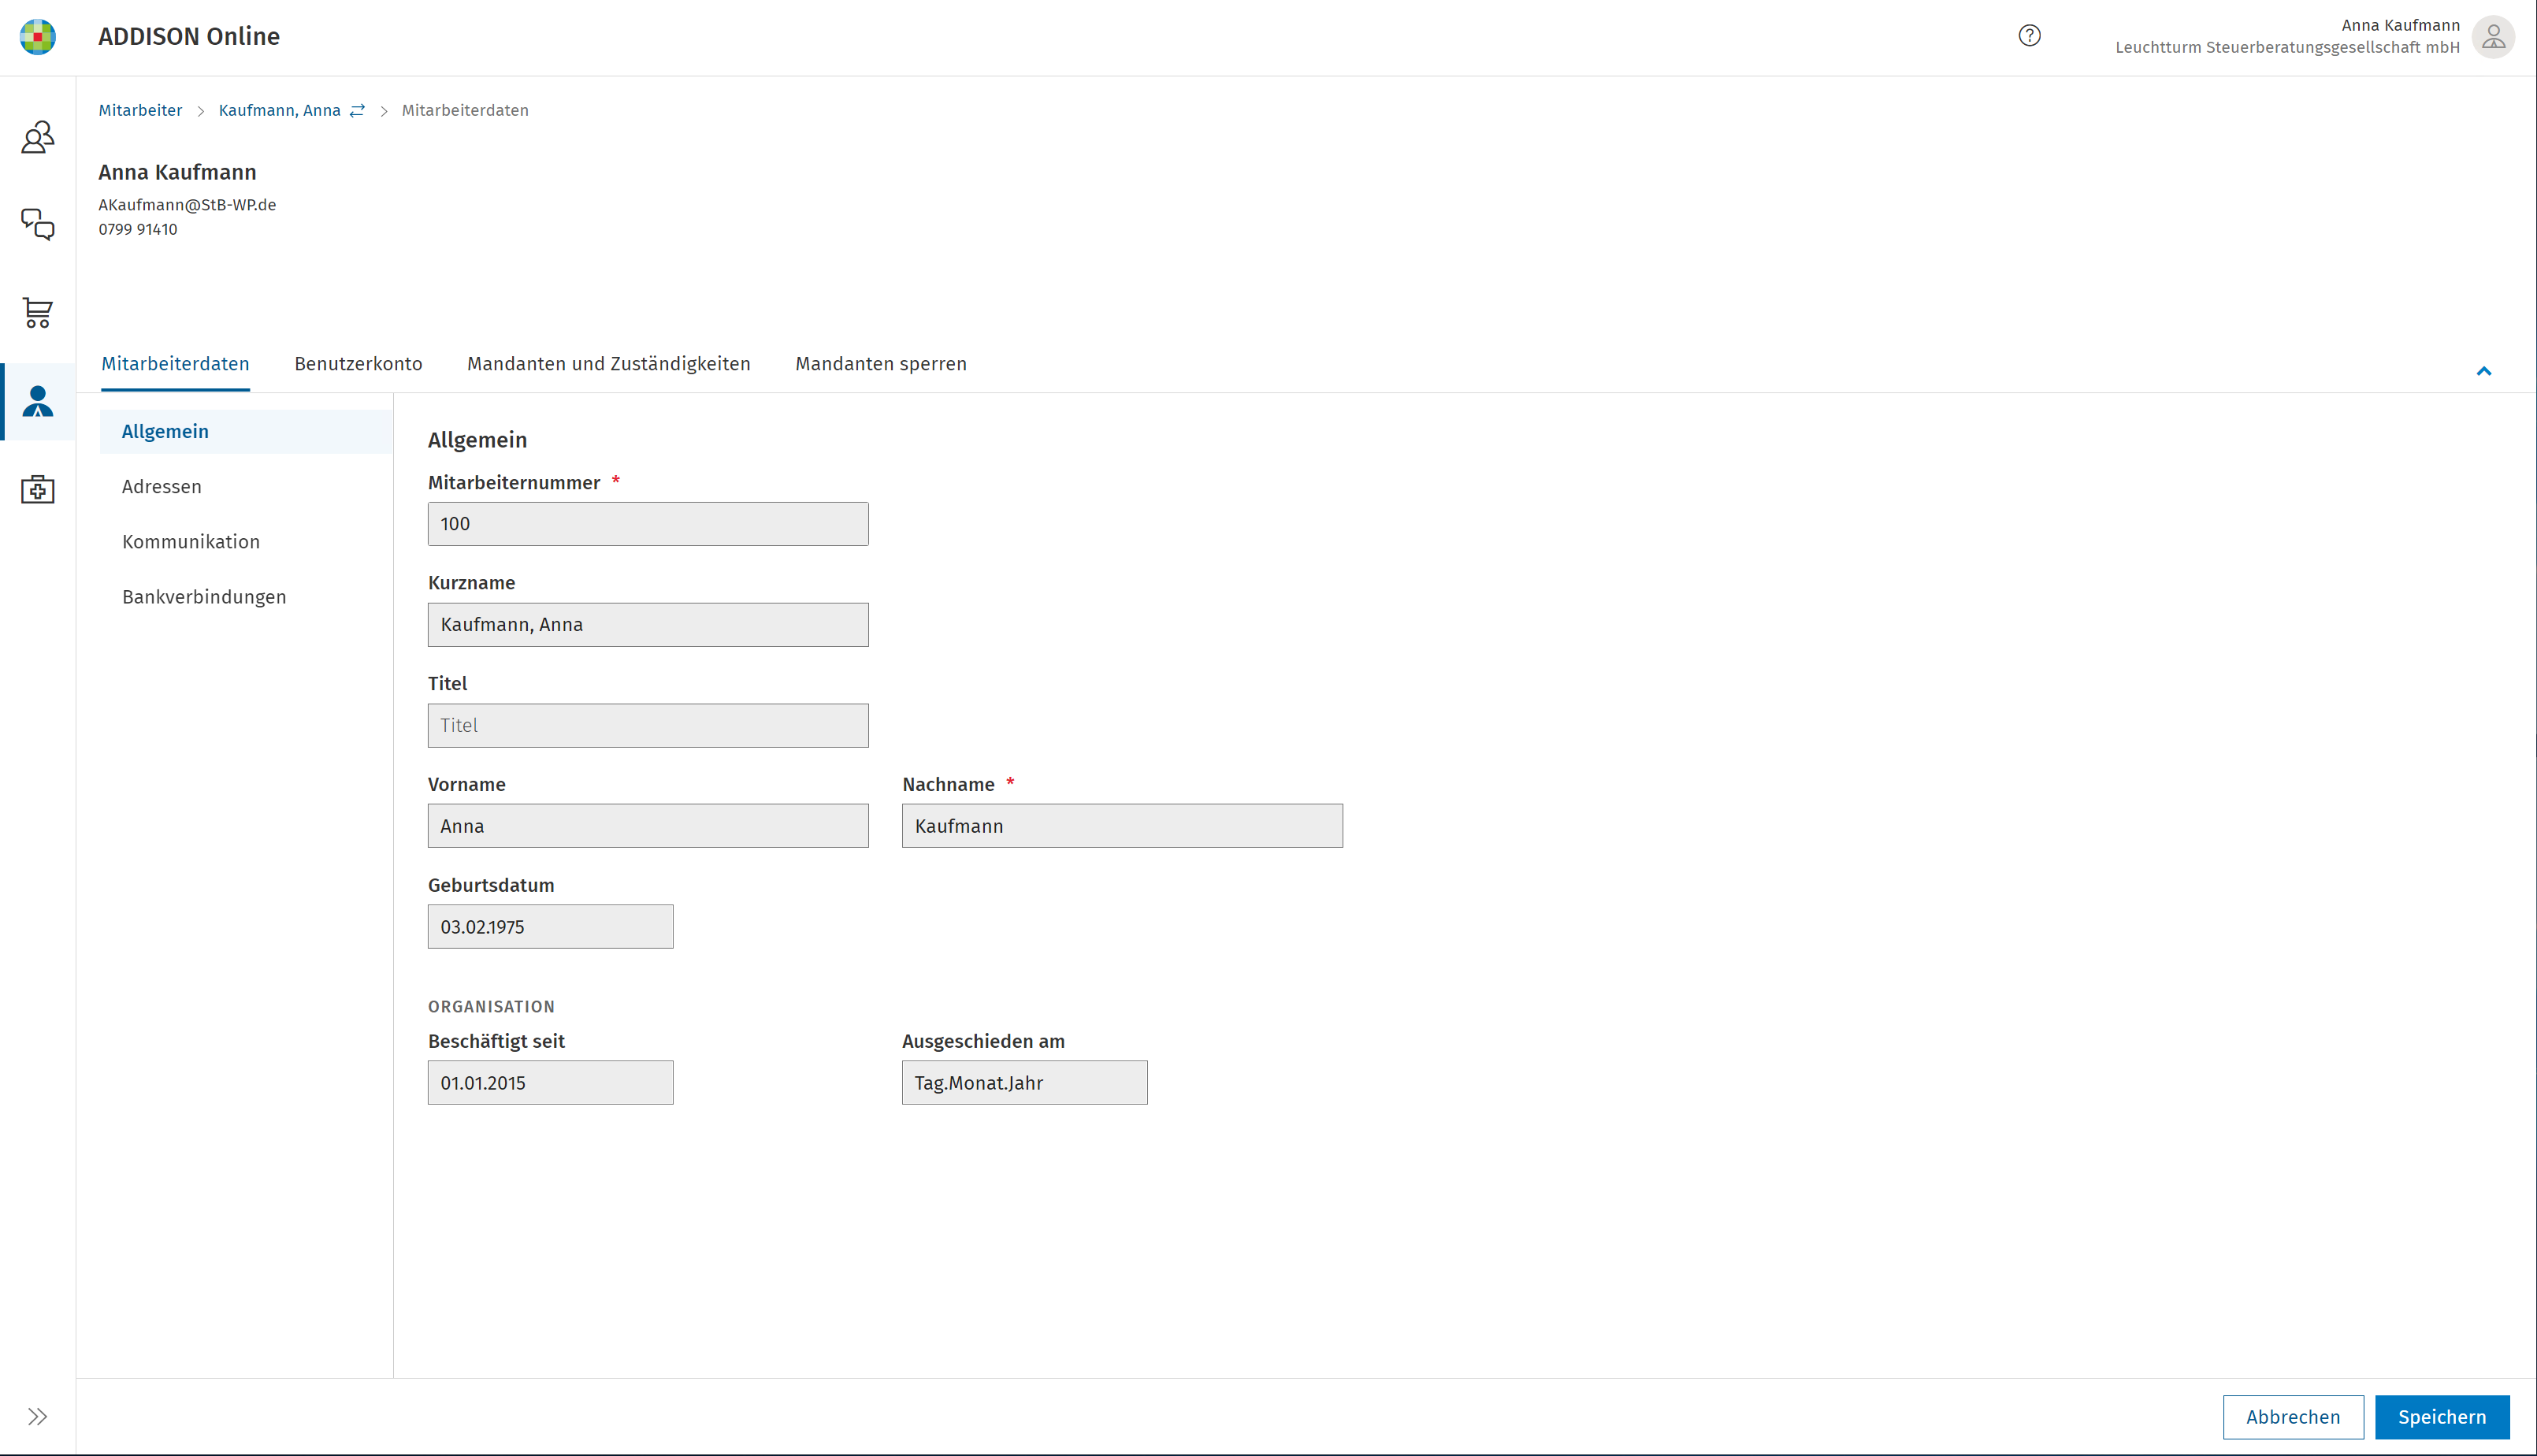
Task: Collapse the header with the chevron up
Action: [x=2483, y=371]
